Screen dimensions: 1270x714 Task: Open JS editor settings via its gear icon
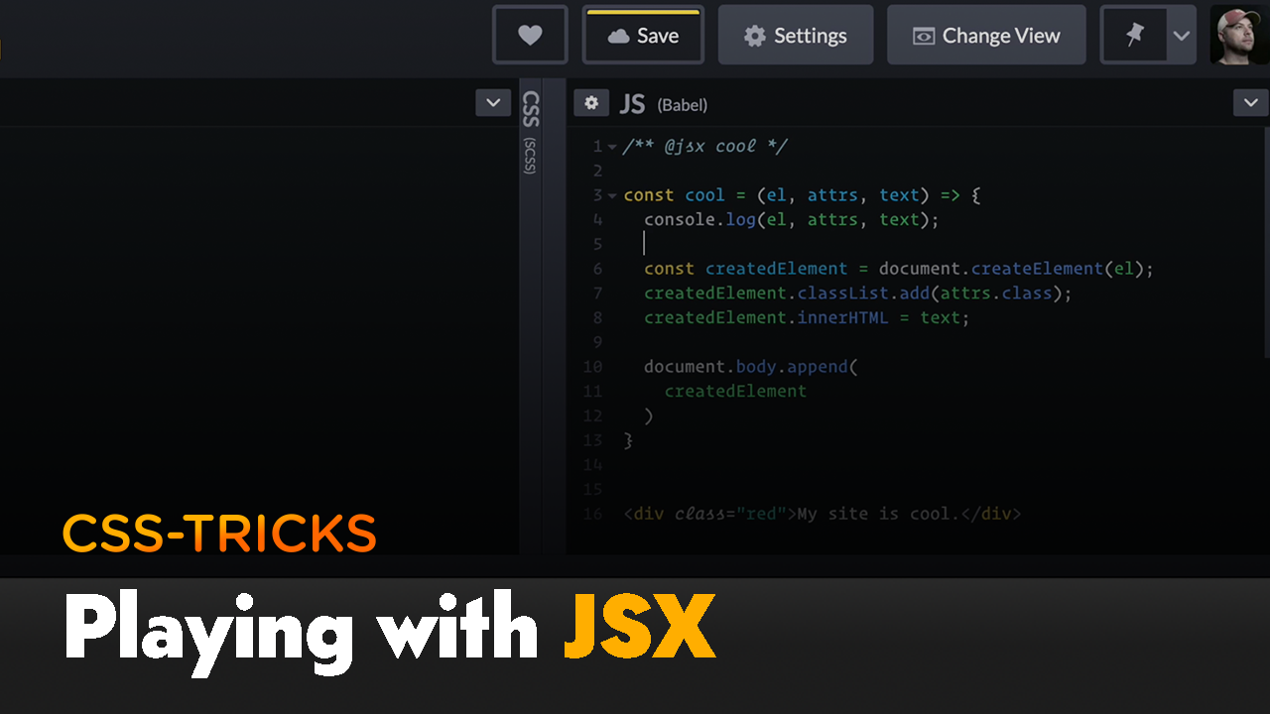click(x=591, y=102)
